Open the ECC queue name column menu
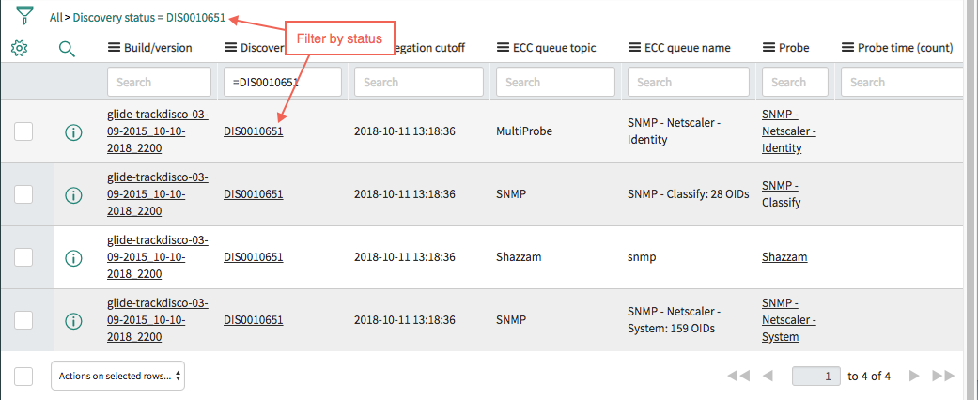Screen dimensions: 978x400 (634, 47)
